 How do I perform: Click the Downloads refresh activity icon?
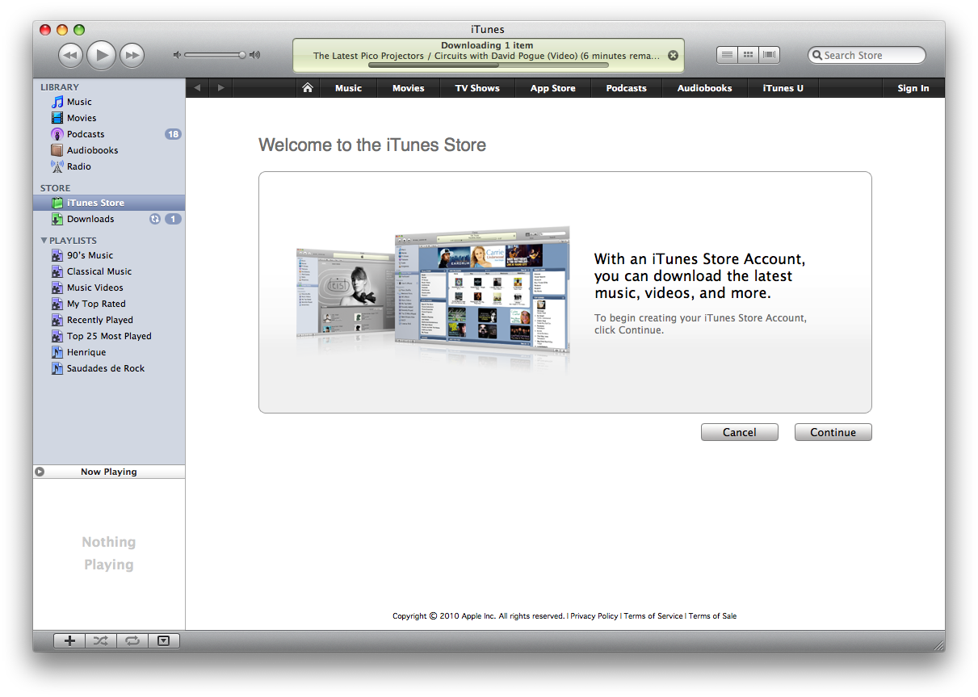pos(155,219)
